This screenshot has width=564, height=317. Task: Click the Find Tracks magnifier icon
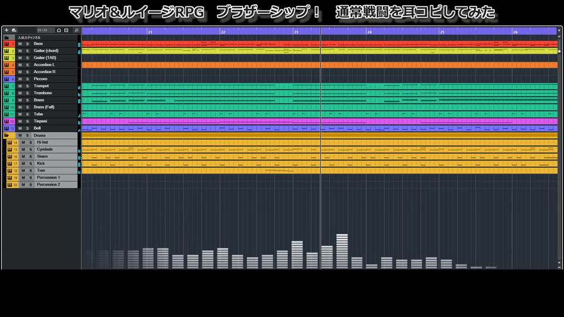[x=76, y=30]
